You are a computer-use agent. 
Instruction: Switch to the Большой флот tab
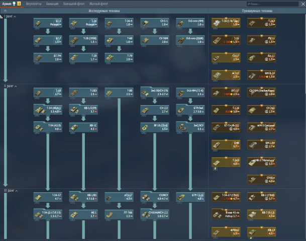tap(73, 4)
